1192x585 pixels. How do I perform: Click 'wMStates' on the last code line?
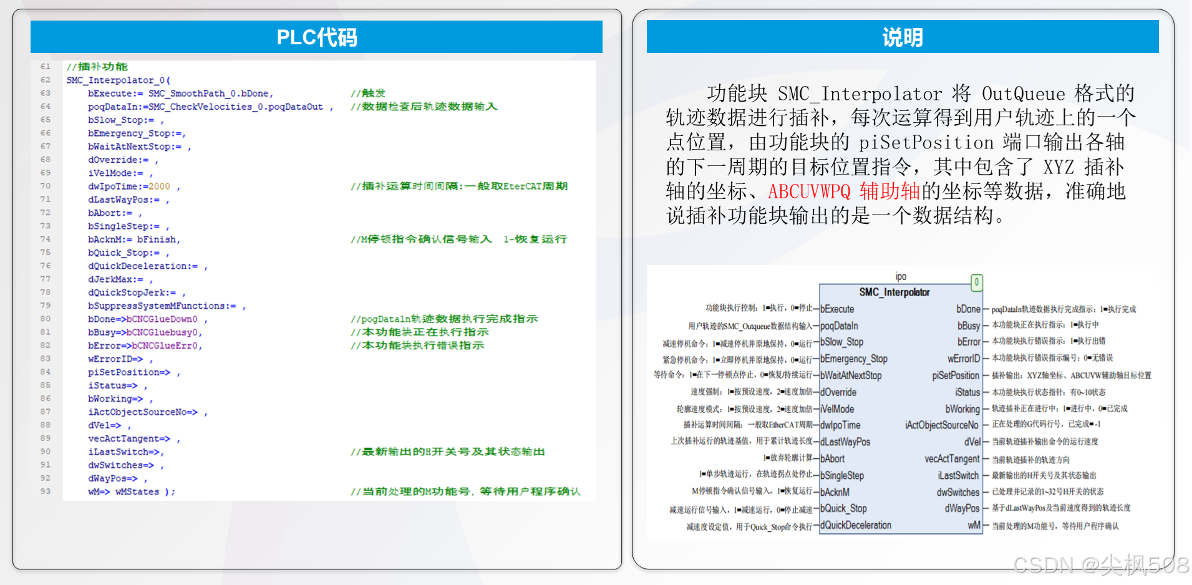point(137,492)
